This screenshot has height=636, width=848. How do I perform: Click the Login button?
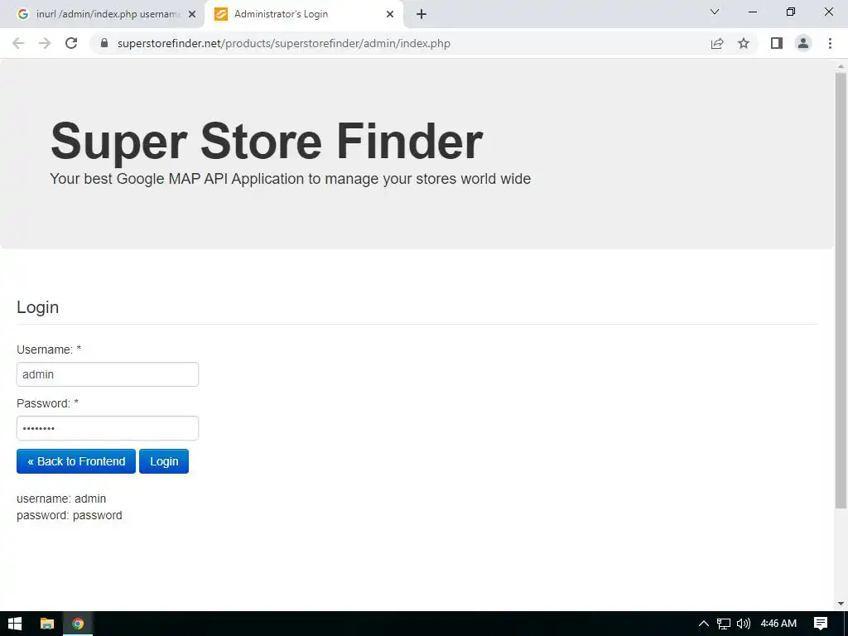click(164, 461)
